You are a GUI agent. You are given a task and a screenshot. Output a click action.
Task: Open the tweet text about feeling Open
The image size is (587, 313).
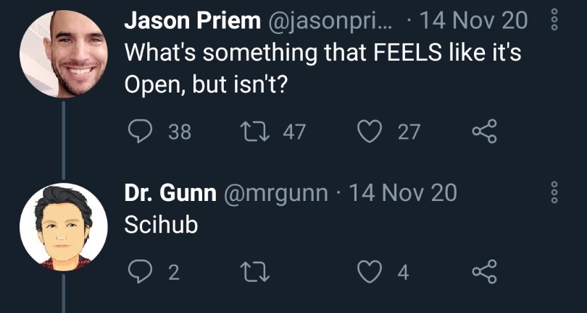[x=322, y=70]
